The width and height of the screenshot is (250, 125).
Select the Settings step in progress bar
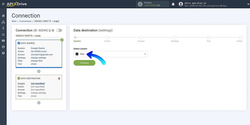175,37
